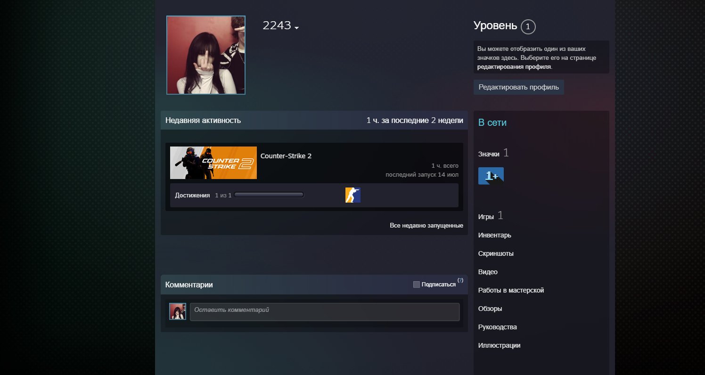
Task: Tick the 'Подписаться' checkbox
Action: 416,285
